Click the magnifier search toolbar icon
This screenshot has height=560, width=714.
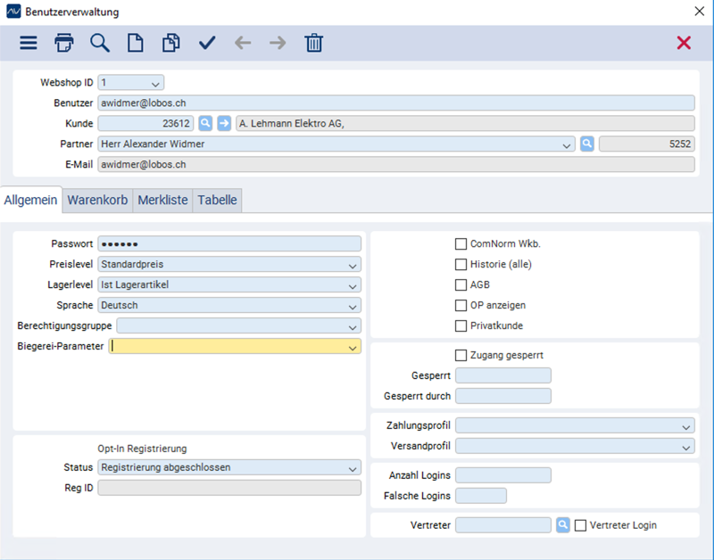pyautogui.click(x=100, y=43)
